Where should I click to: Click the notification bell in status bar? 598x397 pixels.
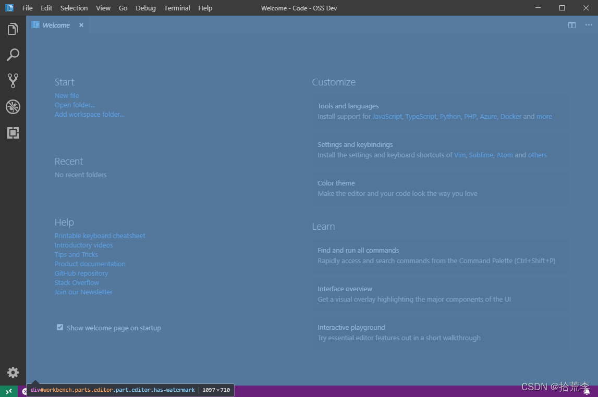(587, 392)
